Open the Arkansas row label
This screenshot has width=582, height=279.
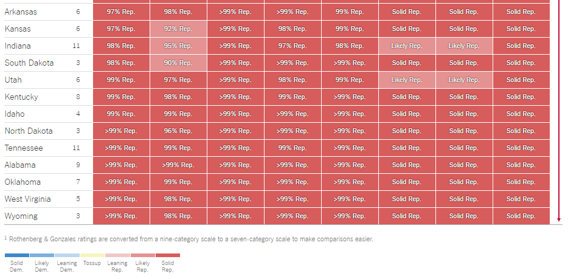point(21,12)
